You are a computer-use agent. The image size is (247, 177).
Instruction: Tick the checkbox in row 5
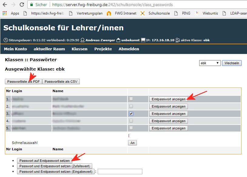coord(131,128)
